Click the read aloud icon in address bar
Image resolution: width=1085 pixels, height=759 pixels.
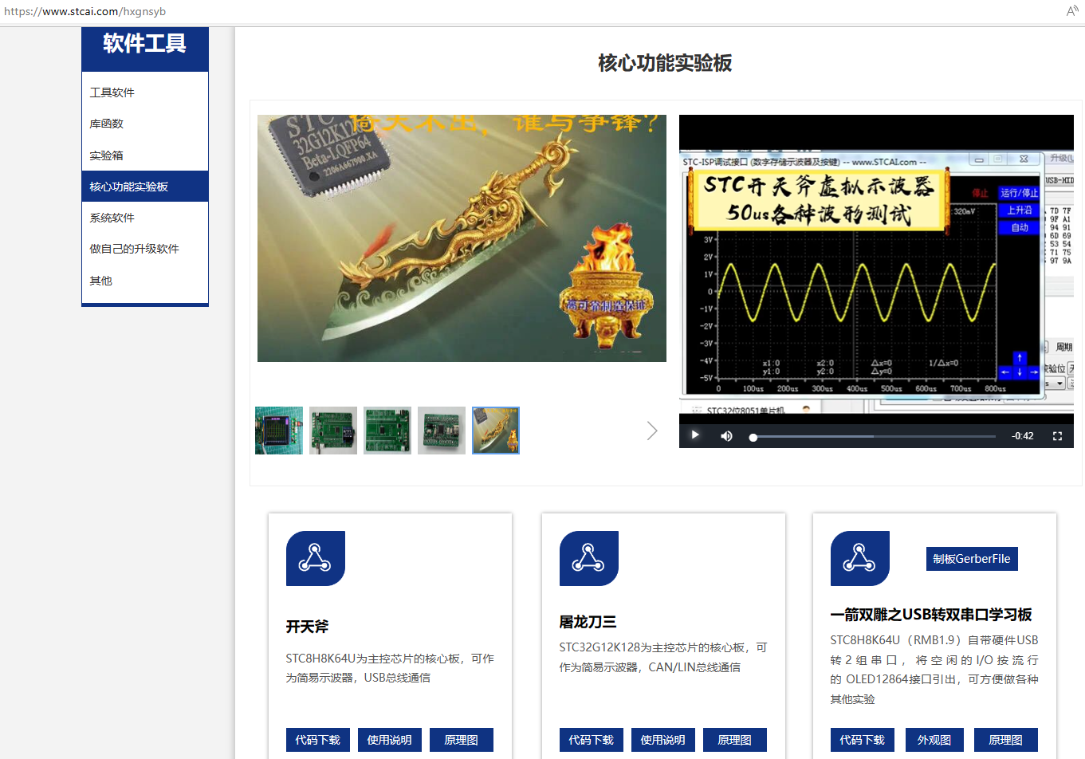(1072, 11)
